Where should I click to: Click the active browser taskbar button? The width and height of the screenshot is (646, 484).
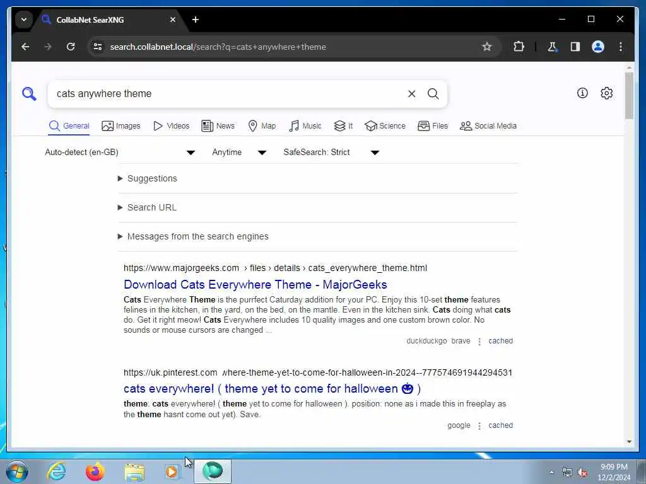click(x=213, y=471)
